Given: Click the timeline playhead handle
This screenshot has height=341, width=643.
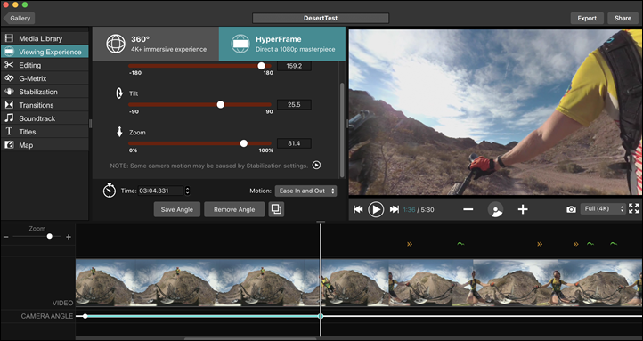Looking at the screenshot, I should click(x=321, y=223).
